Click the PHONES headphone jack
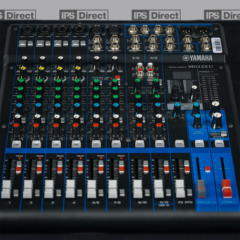The width and height of the screenshot is (240, 240). [x=206, y=46]
